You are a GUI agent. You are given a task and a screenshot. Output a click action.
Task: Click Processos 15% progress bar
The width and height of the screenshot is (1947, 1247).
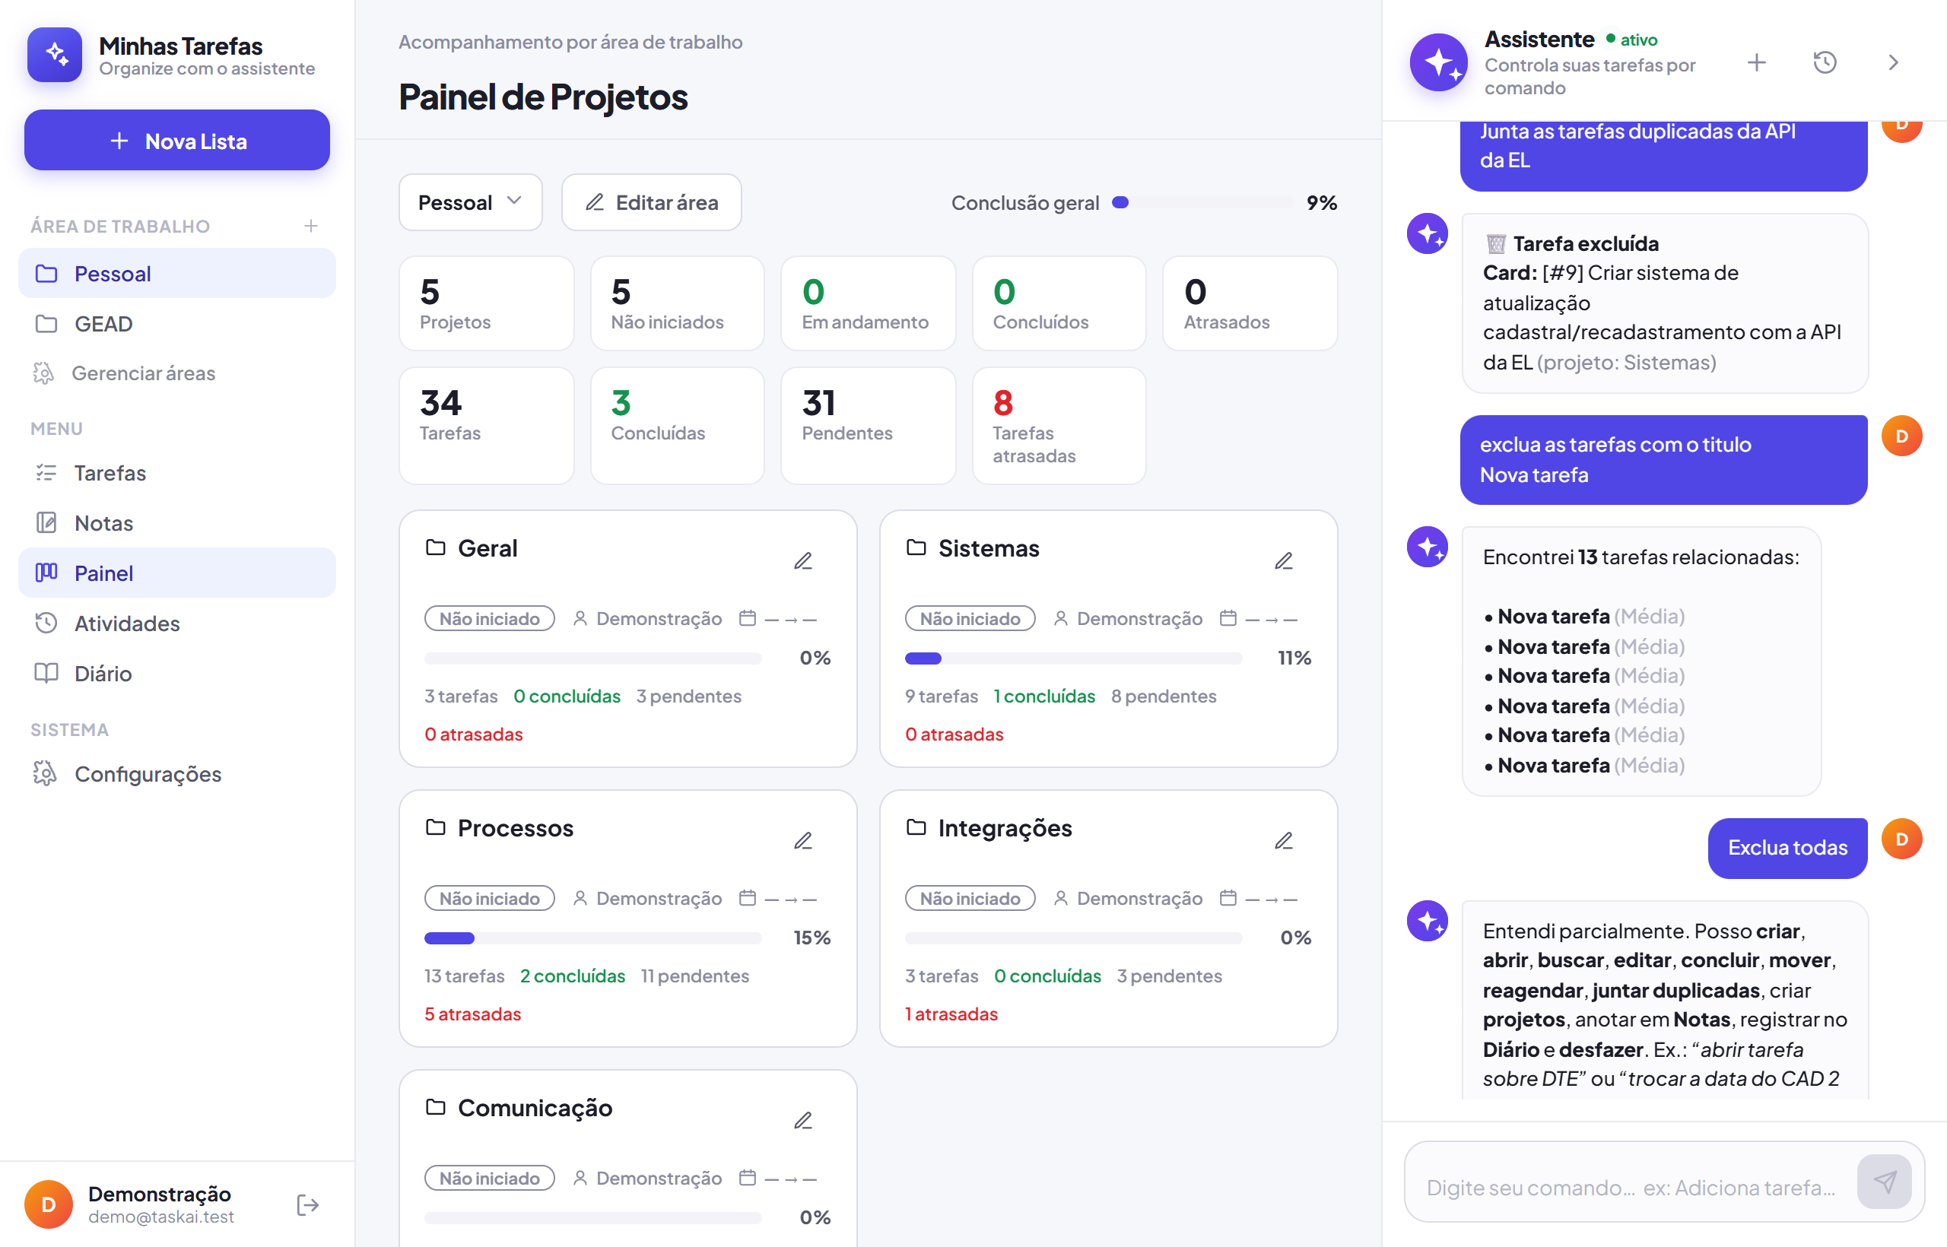pos(593,938)
